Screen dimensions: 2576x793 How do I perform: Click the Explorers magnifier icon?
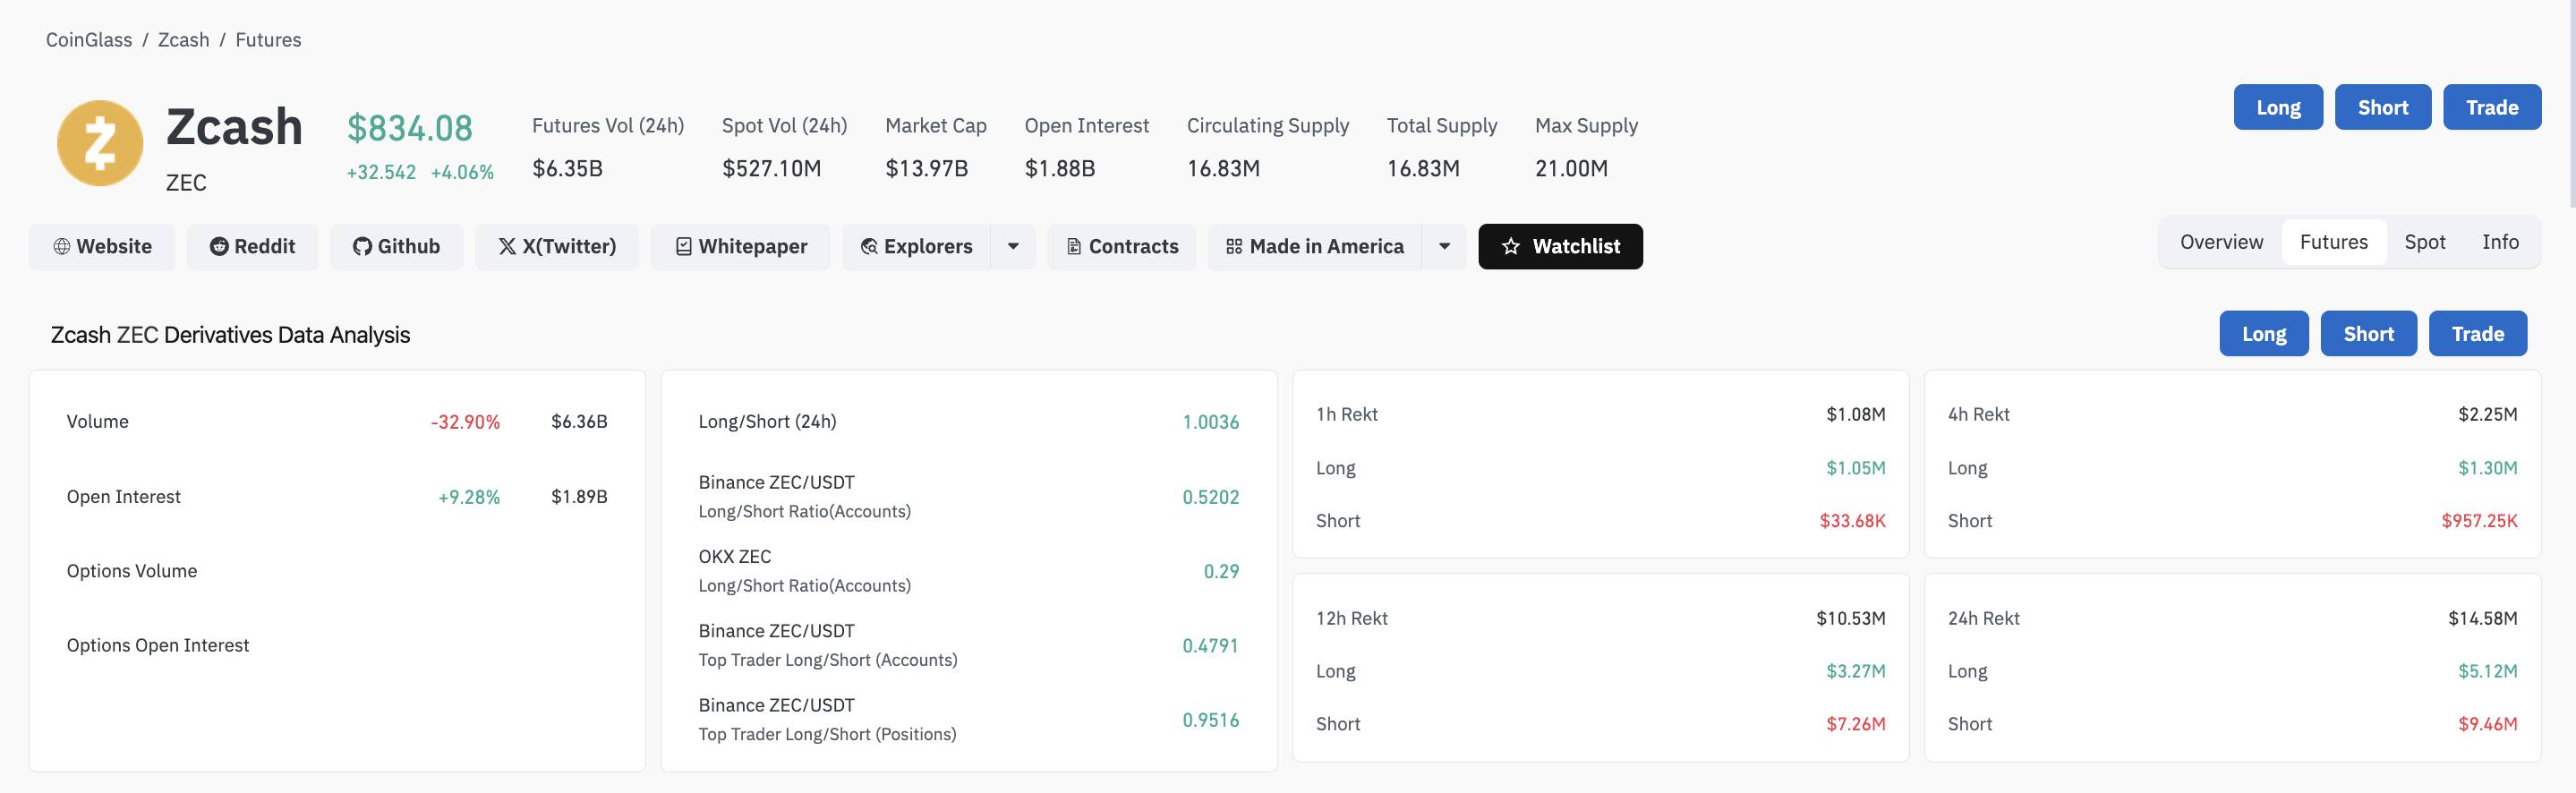[x=869, y=246]
